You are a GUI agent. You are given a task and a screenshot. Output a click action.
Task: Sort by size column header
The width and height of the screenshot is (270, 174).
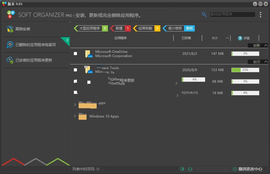tap(215, 38)
